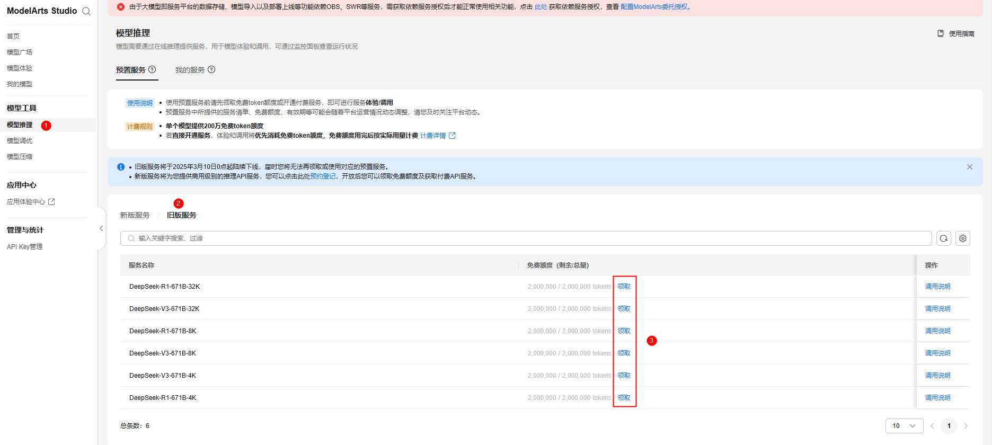This screenshot has width=992, height=445.
Task: Click the DeepSeek-V3-671B-32K service name
Action: (164, 309)
